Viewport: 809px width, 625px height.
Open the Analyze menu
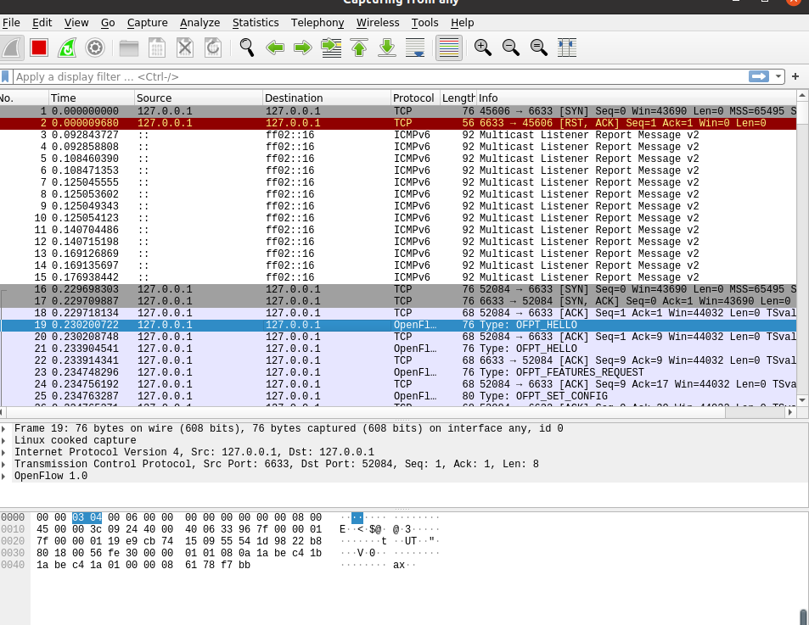tap(199, 23)
